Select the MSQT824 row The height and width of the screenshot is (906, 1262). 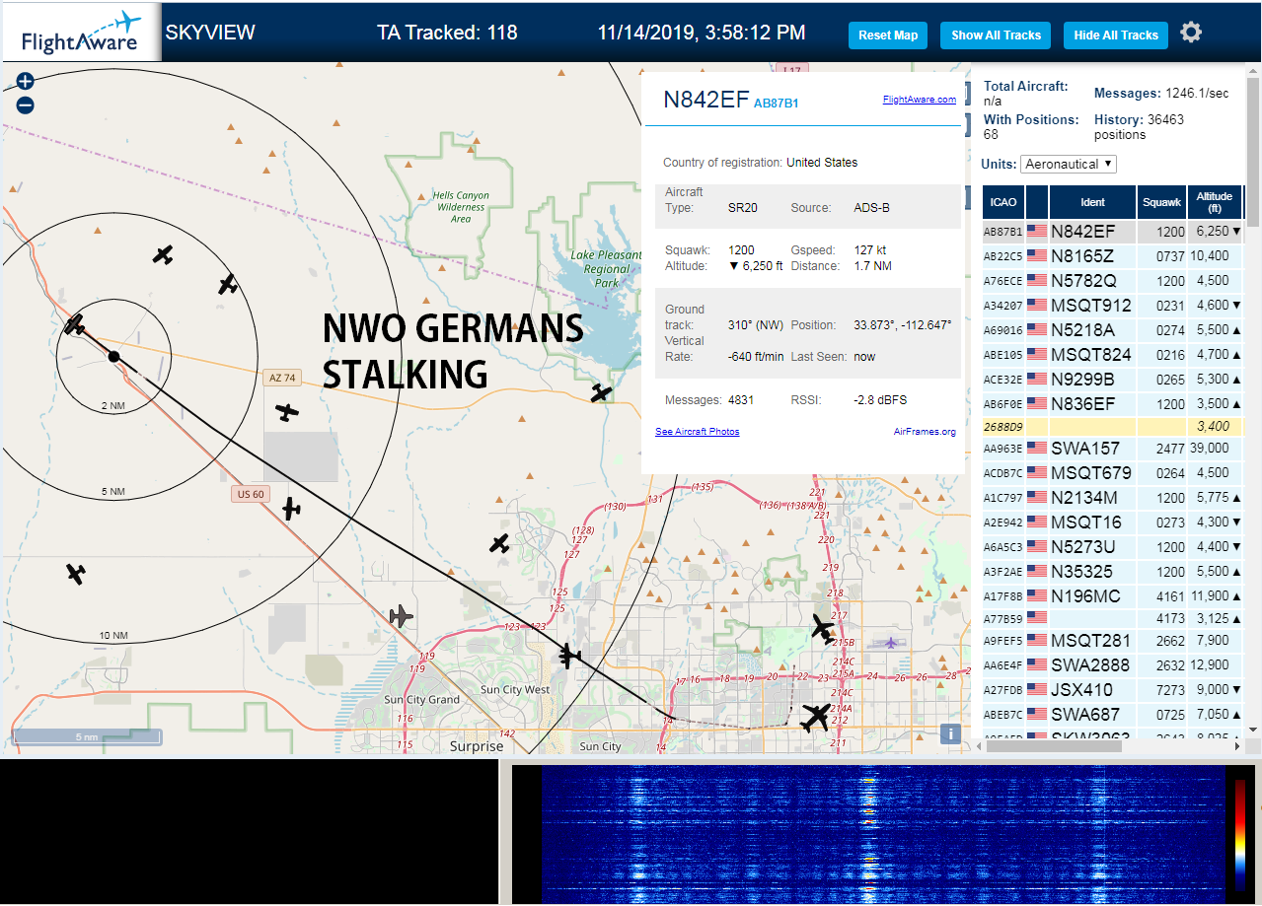(x=1112, y=354)
